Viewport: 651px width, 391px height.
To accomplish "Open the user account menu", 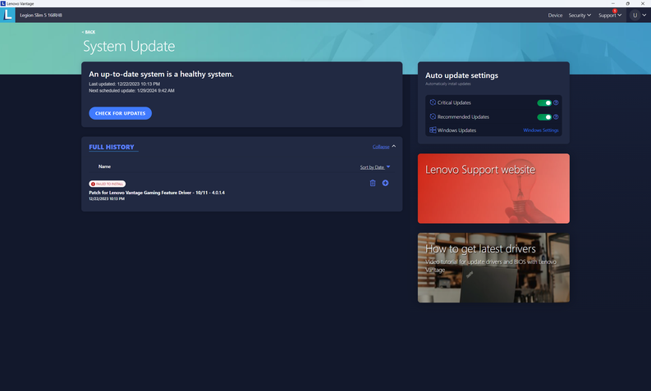I will point(638,15).
